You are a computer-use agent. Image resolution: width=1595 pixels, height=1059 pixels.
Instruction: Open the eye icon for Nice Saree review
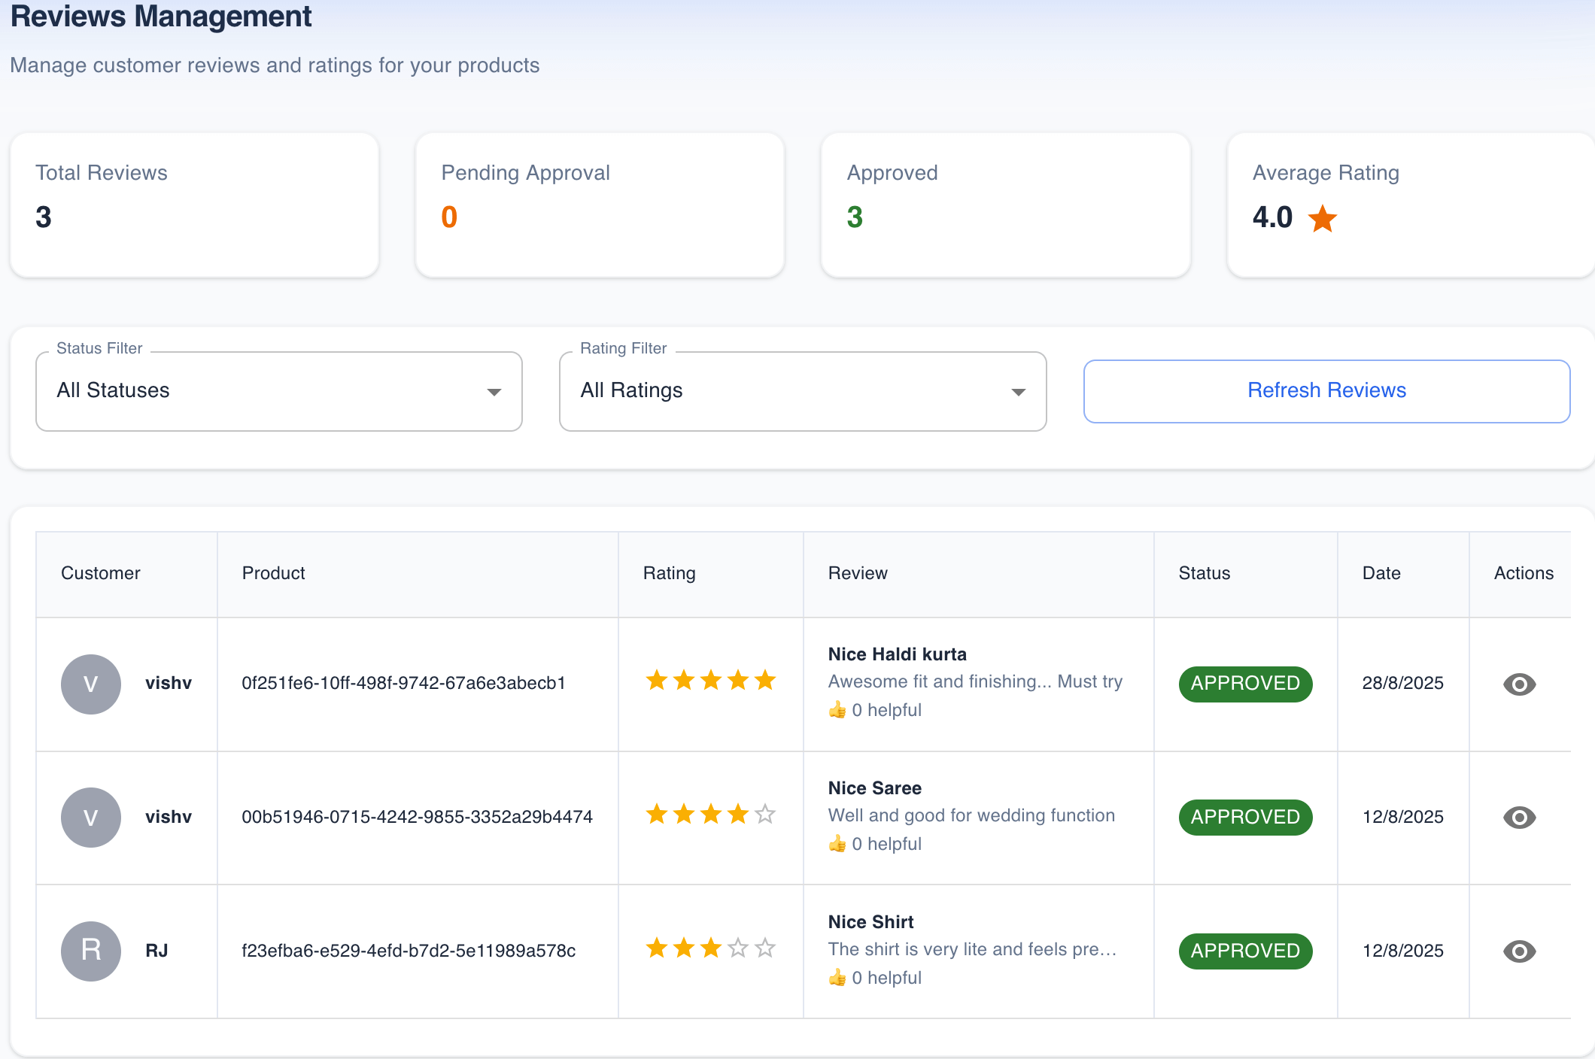(x=1519, y=818)
